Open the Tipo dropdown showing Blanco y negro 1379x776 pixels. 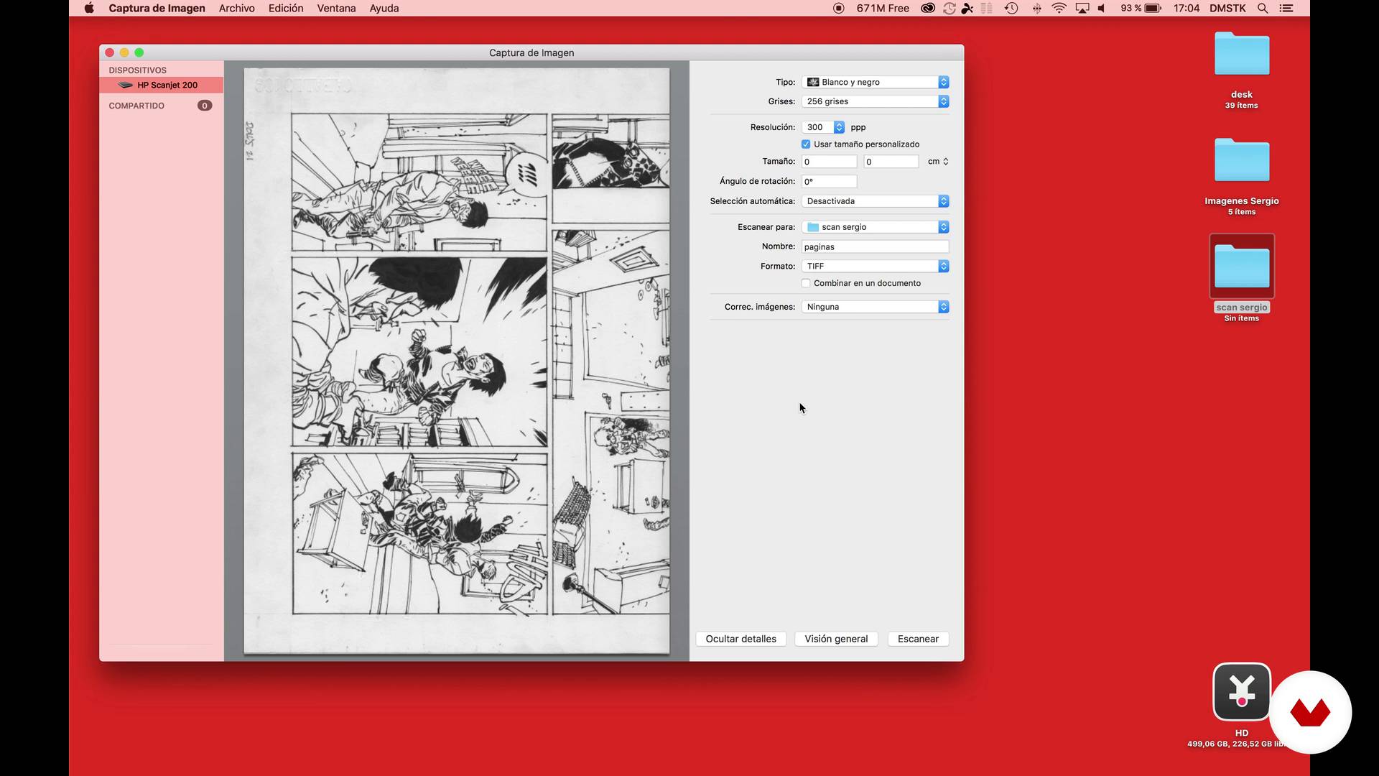(x=876, y=82)
